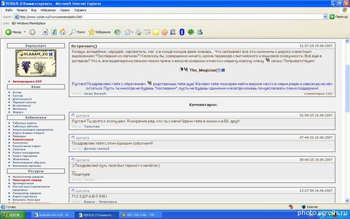This screenshot has width=350, height=219.
Task: Click the edit toolbar icon beside the printer
Action: point(147,32)
